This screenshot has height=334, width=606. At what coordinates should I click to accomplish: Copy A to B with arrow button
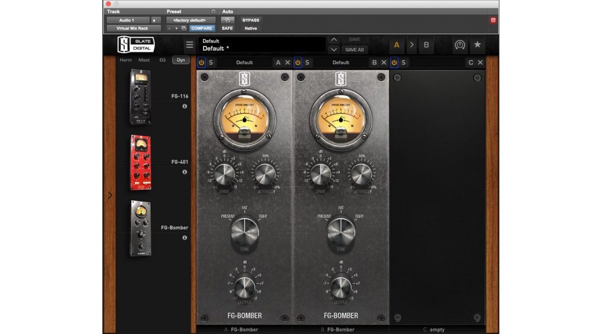tap(412, 45)
